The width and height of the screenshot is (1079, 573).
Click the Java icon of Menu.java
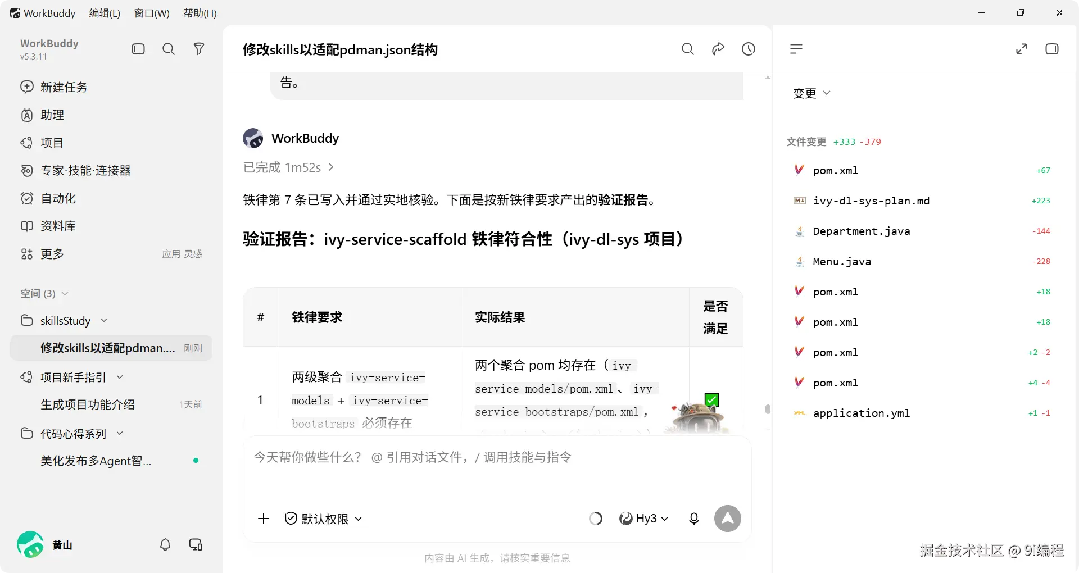click(799, 261)
